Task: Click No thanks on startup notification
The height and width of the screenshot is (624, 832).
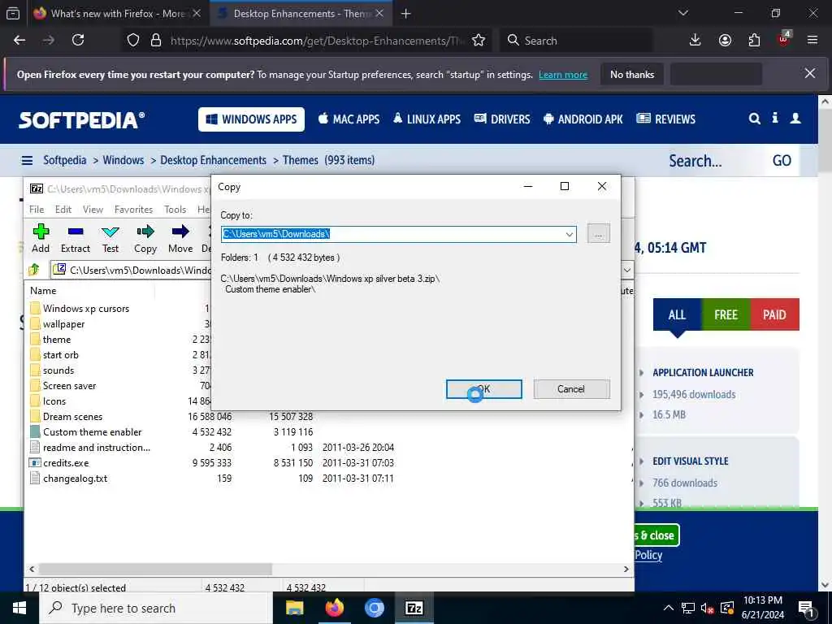Action: coord(632,75)
